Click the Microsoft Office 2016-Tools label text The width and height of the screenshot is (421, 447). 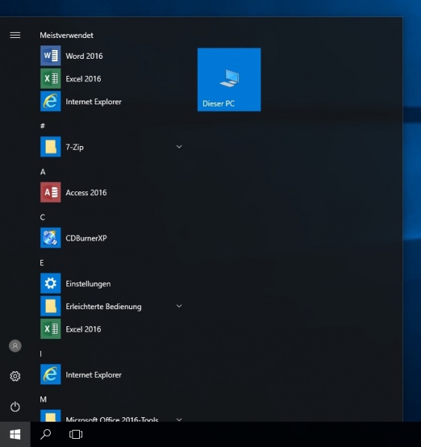[x=112, y=419]
